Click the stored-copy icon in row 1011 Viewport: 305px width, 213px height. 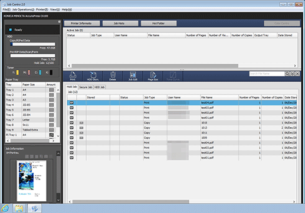[x=81, y=133]
